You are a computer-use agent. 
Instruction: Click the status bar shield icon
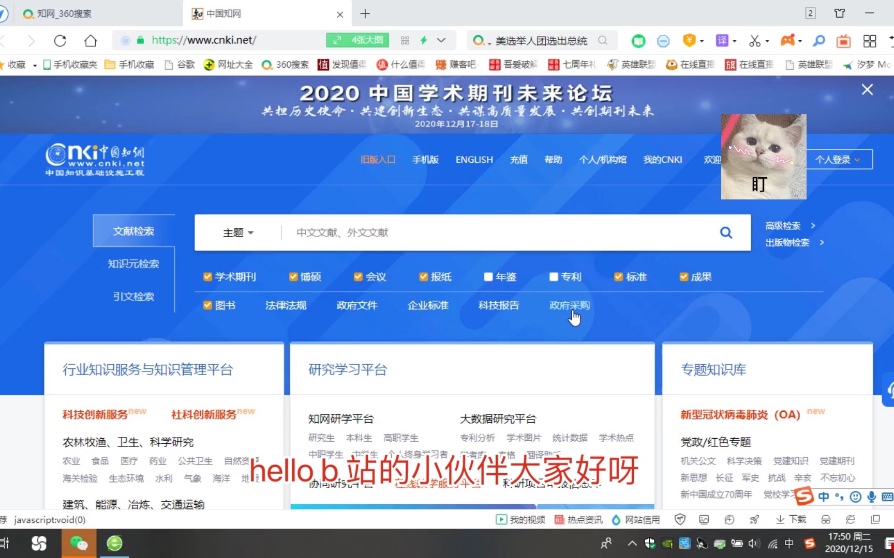click(x=680, y=519)
